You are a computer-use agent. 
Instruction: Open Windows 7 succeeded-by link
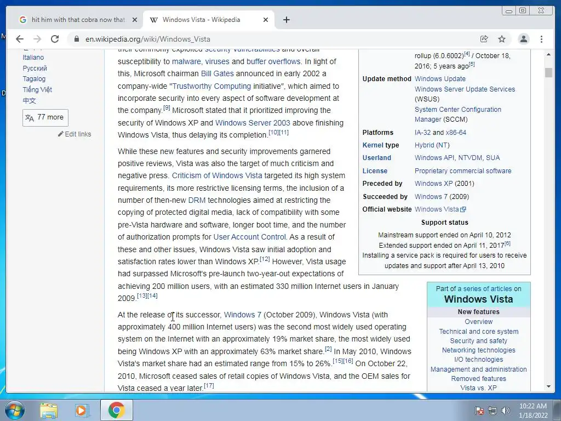click(x=431, y=197)
